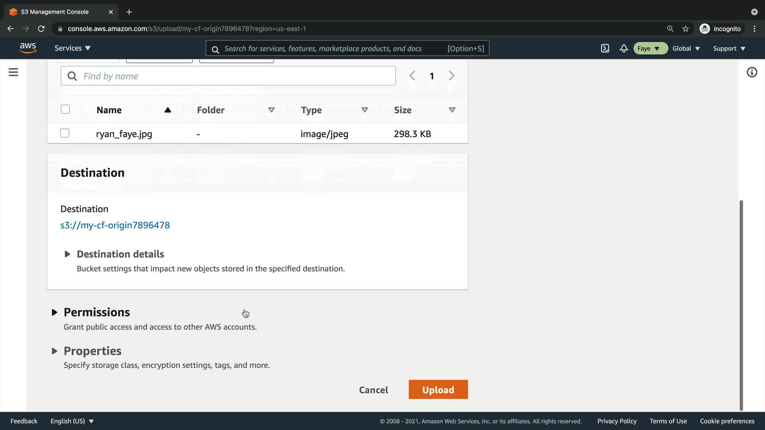
Task: Click the page vertical scrollbar
Action: tap(741, 305)
